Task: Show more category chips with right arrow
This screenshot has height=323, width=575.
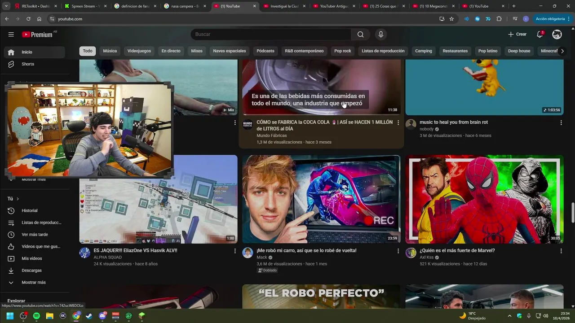Action: pyautogui.click(x=562, y=51)
